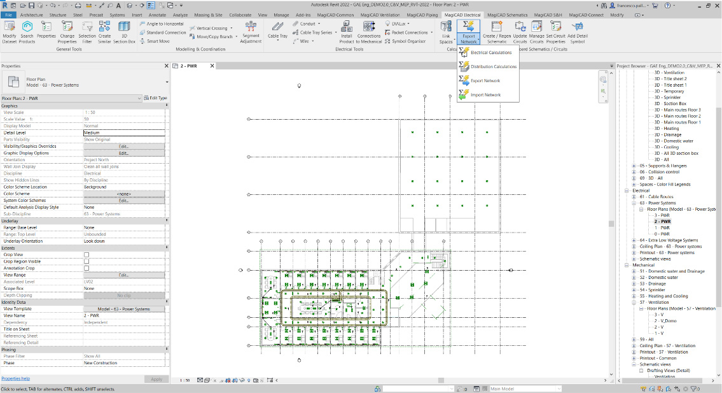
Task: Open the Search Products tool
Action: [27, 29]
